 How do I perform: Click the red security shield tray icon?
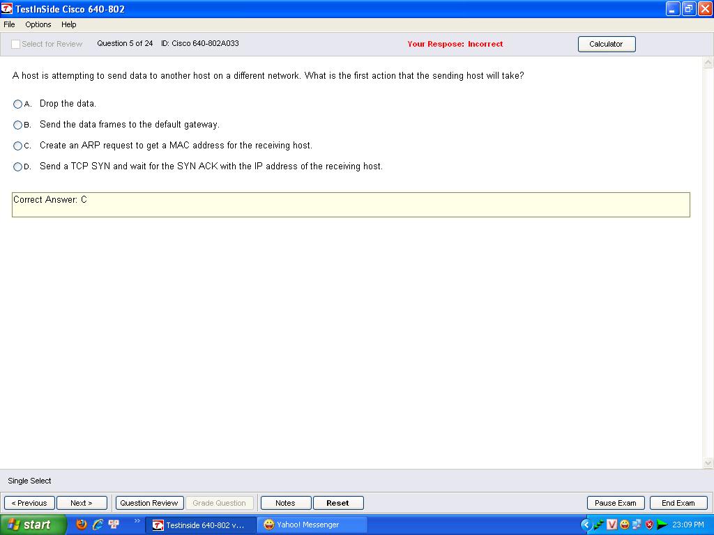[x=649, y=525]
